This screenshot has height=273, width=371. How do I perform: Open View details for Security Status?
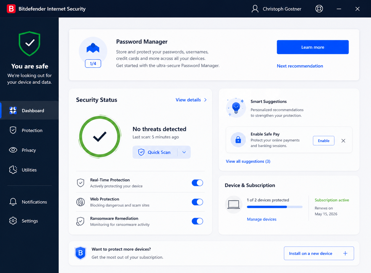pyautogui.click(x=191, y=100)
